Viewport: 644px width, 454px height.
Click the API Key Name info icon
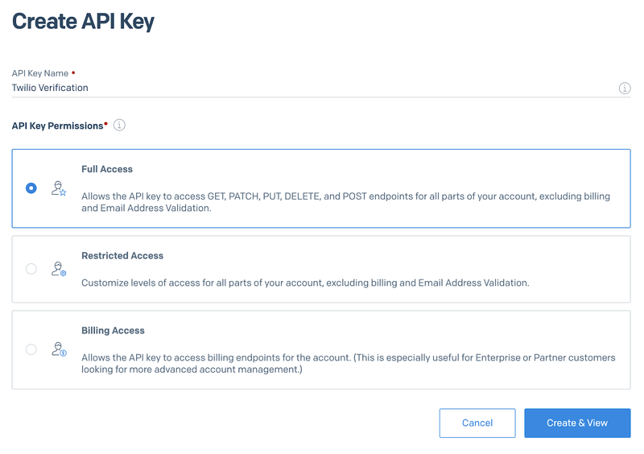(x=625, y=88)
